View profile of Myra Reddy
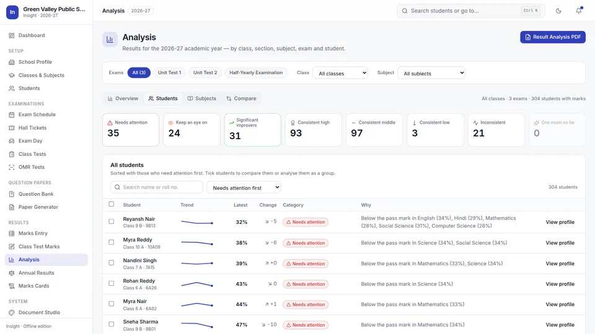Viewport: 595px width, 334px height. 560,243
